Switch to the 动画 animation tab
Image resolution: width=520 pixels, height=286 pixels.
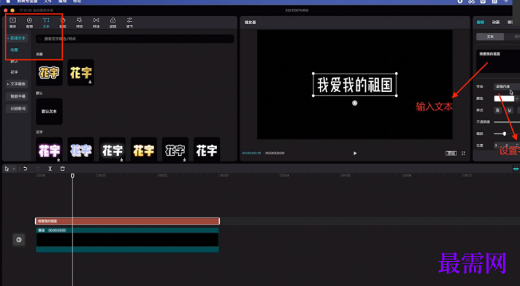496,22
